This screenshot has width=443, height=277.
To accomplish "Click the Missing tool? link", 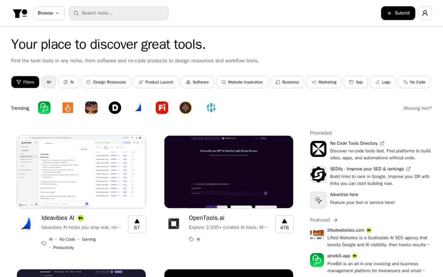I will click(418, 108).
